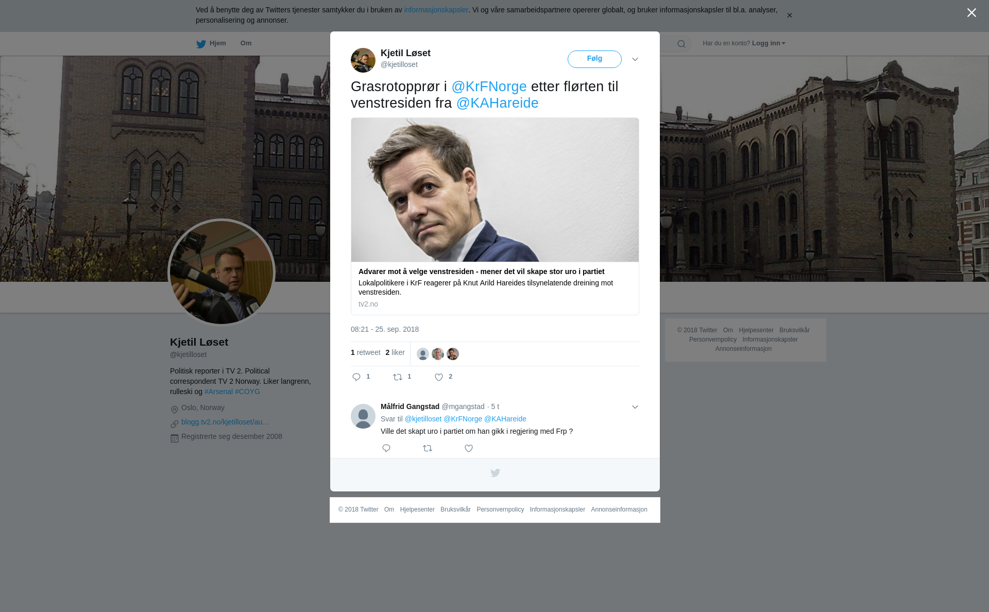Like the main tweet with heart icon
Image resolution: width=989 pixels, height=612 pixels.
click(439, 377)
